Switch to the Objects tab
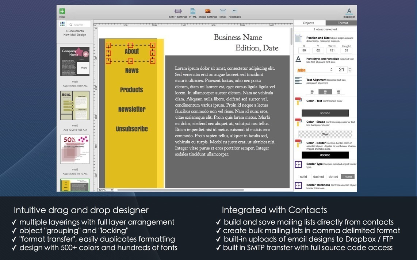This screenshot has width=417, height=260. point(309,23)
